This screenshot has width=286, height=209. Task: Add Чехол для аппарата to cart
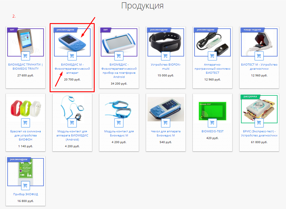(166, 123)
